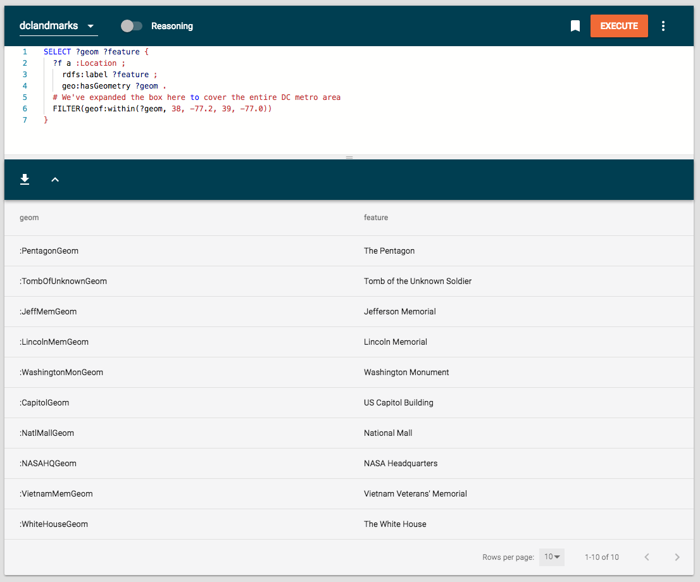700x582 pixels.
Task: Click line number 7 in editor gutter
Action: pos(25,120)
